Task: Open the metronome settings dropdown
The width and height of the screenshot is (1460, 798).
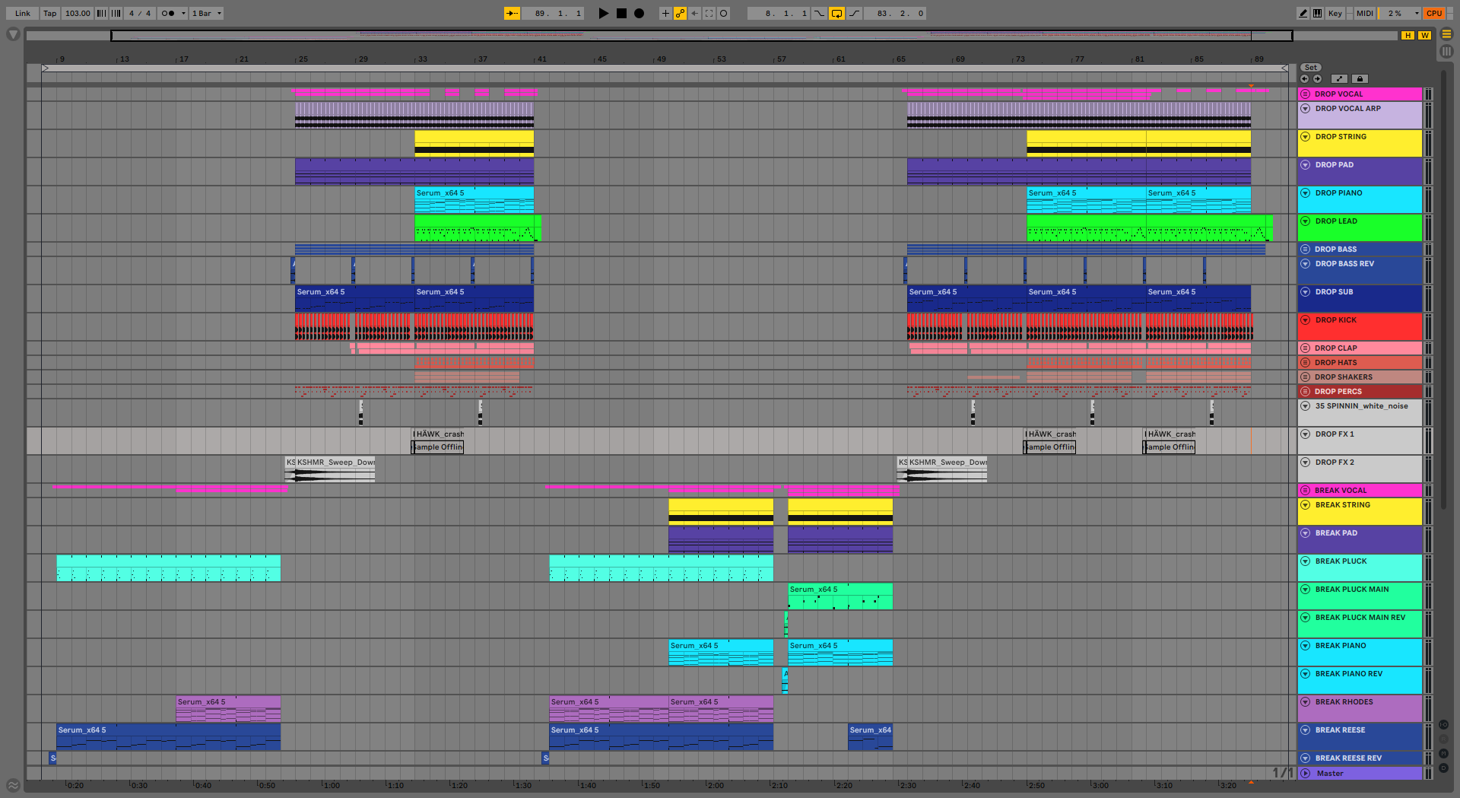Action: click(x=182, y=13)
